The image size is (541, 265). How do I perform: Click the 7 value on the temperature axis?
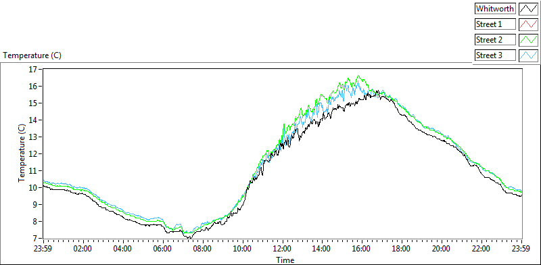click(x=35, y=239)
